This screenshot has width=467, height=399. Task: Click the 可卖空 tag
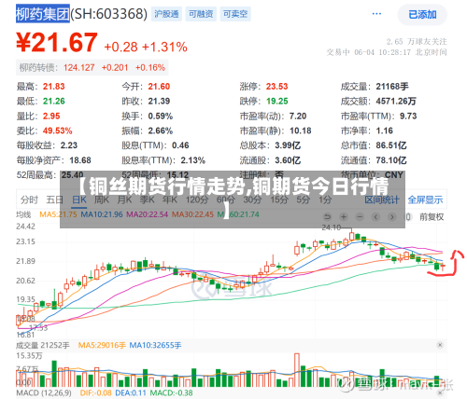click(x=235, y=14)
